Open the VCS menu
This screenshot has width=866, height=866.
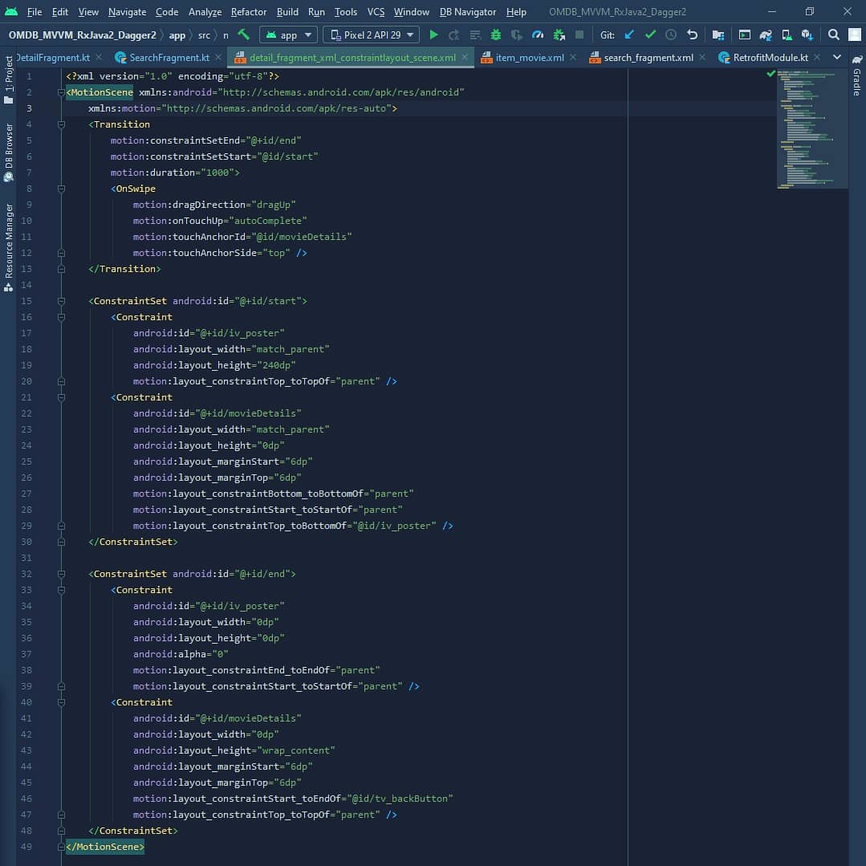point(376,11)
